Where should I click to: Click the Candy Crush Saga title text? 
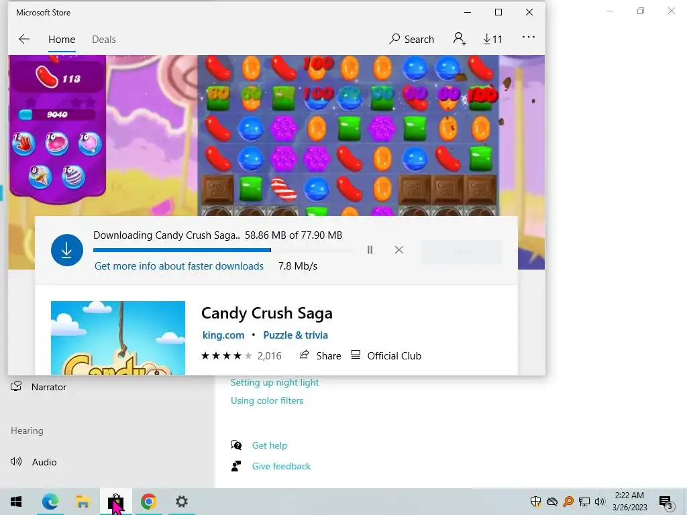coord(267,313)
